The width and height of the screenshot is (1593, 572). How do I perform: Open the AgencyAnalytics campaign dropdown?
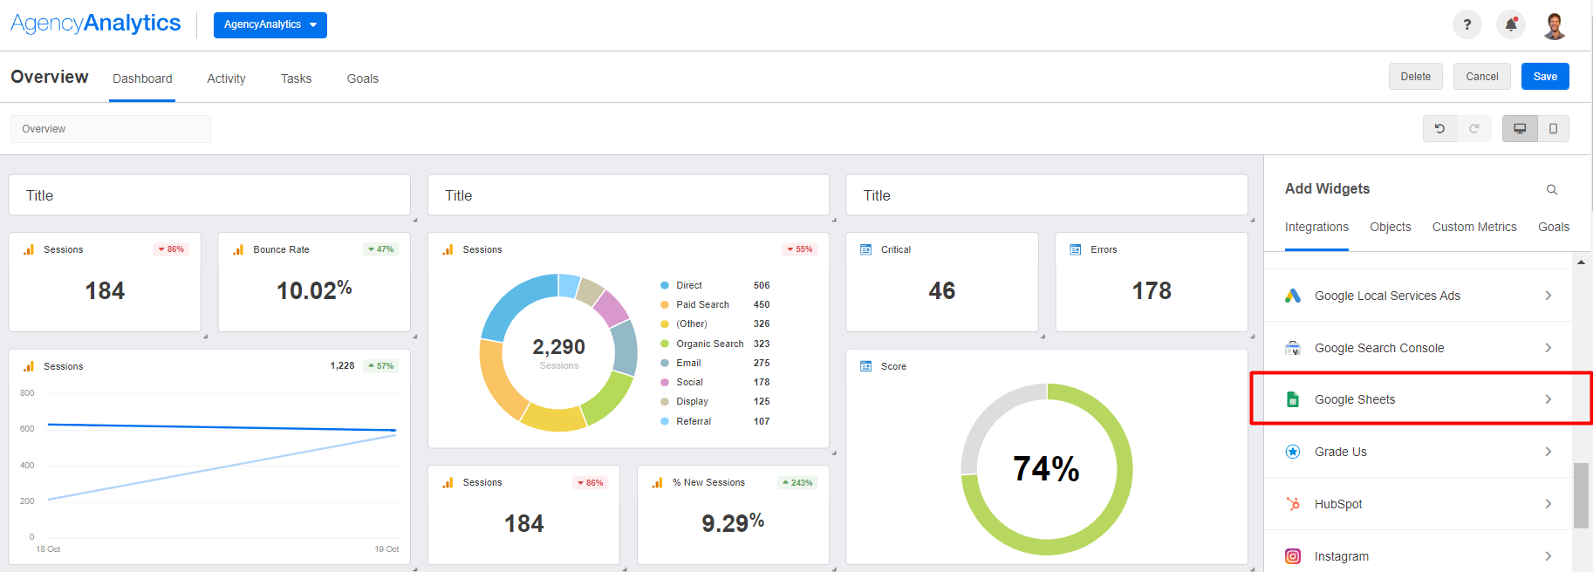[x=270, y=25]
